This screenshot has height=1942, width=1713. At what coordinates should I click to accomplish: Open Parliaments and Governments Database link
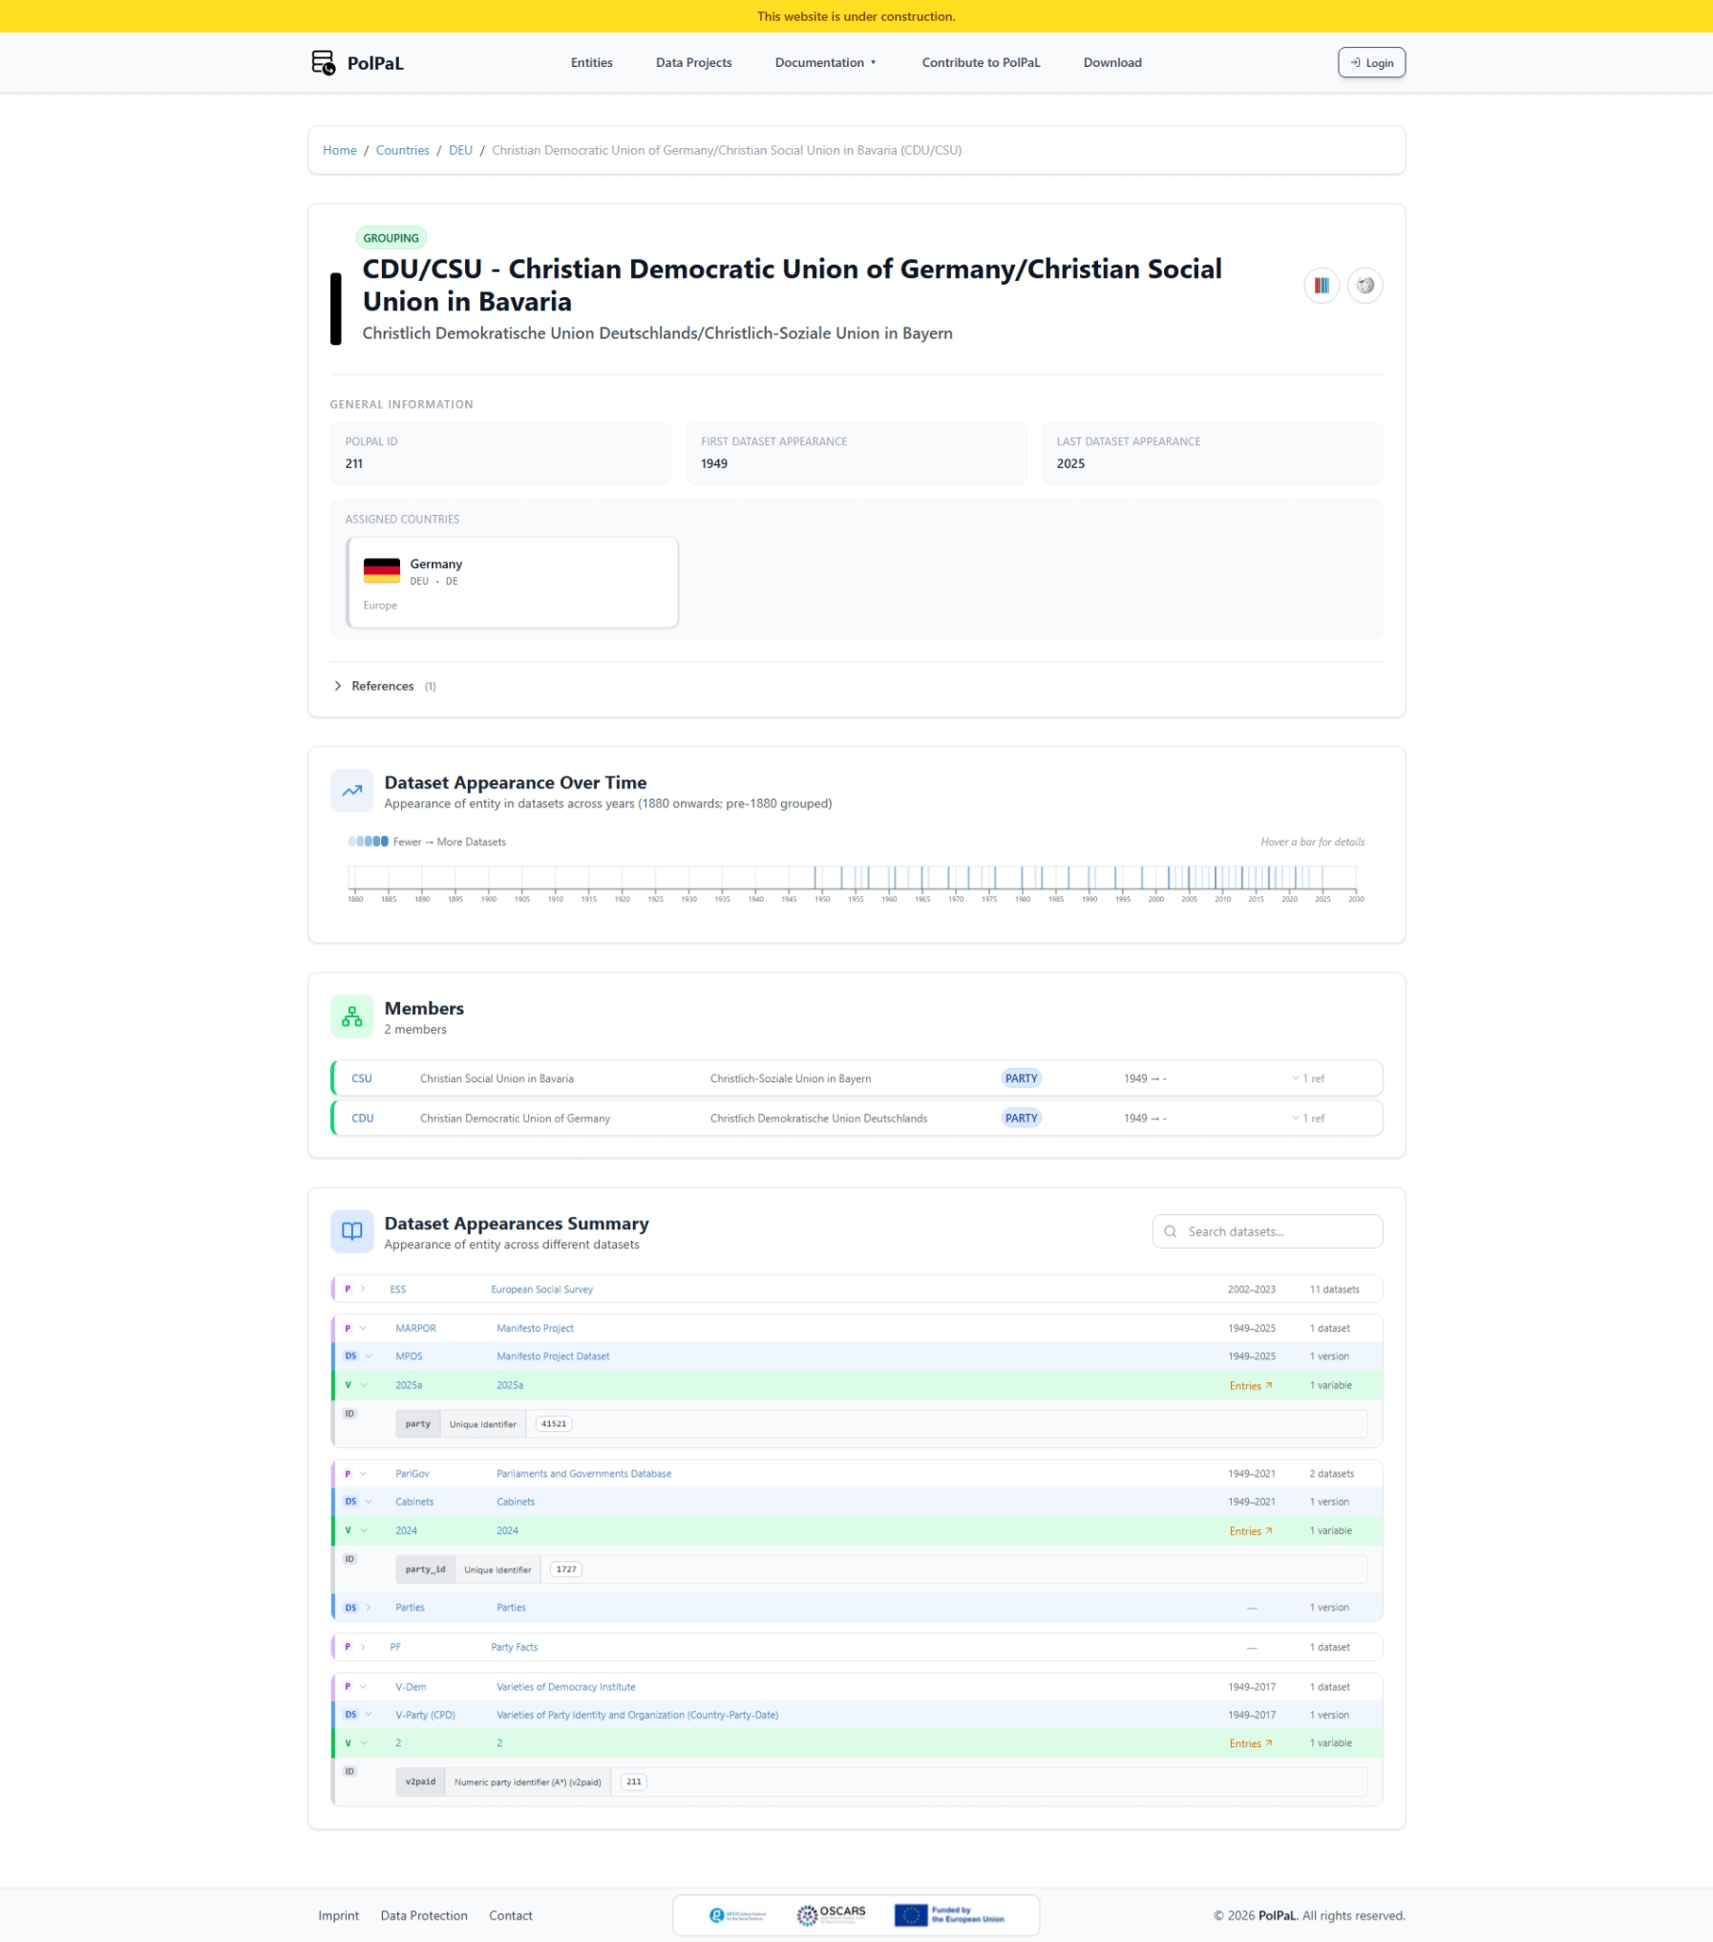pyautogui.click(x=583, y=1474)
